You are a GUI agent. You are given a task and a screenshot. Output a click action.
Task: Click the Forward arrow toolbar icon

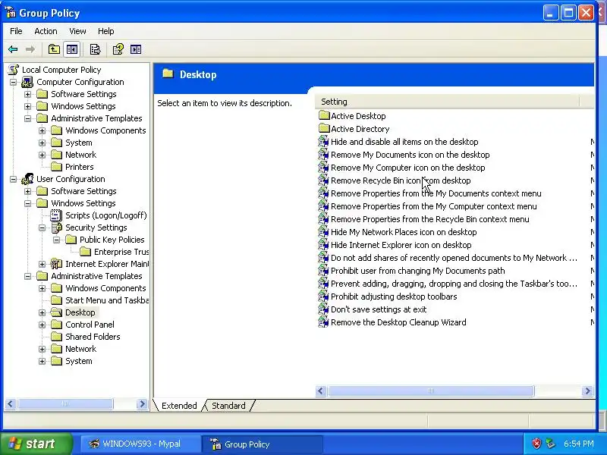(x=30, y=49)
